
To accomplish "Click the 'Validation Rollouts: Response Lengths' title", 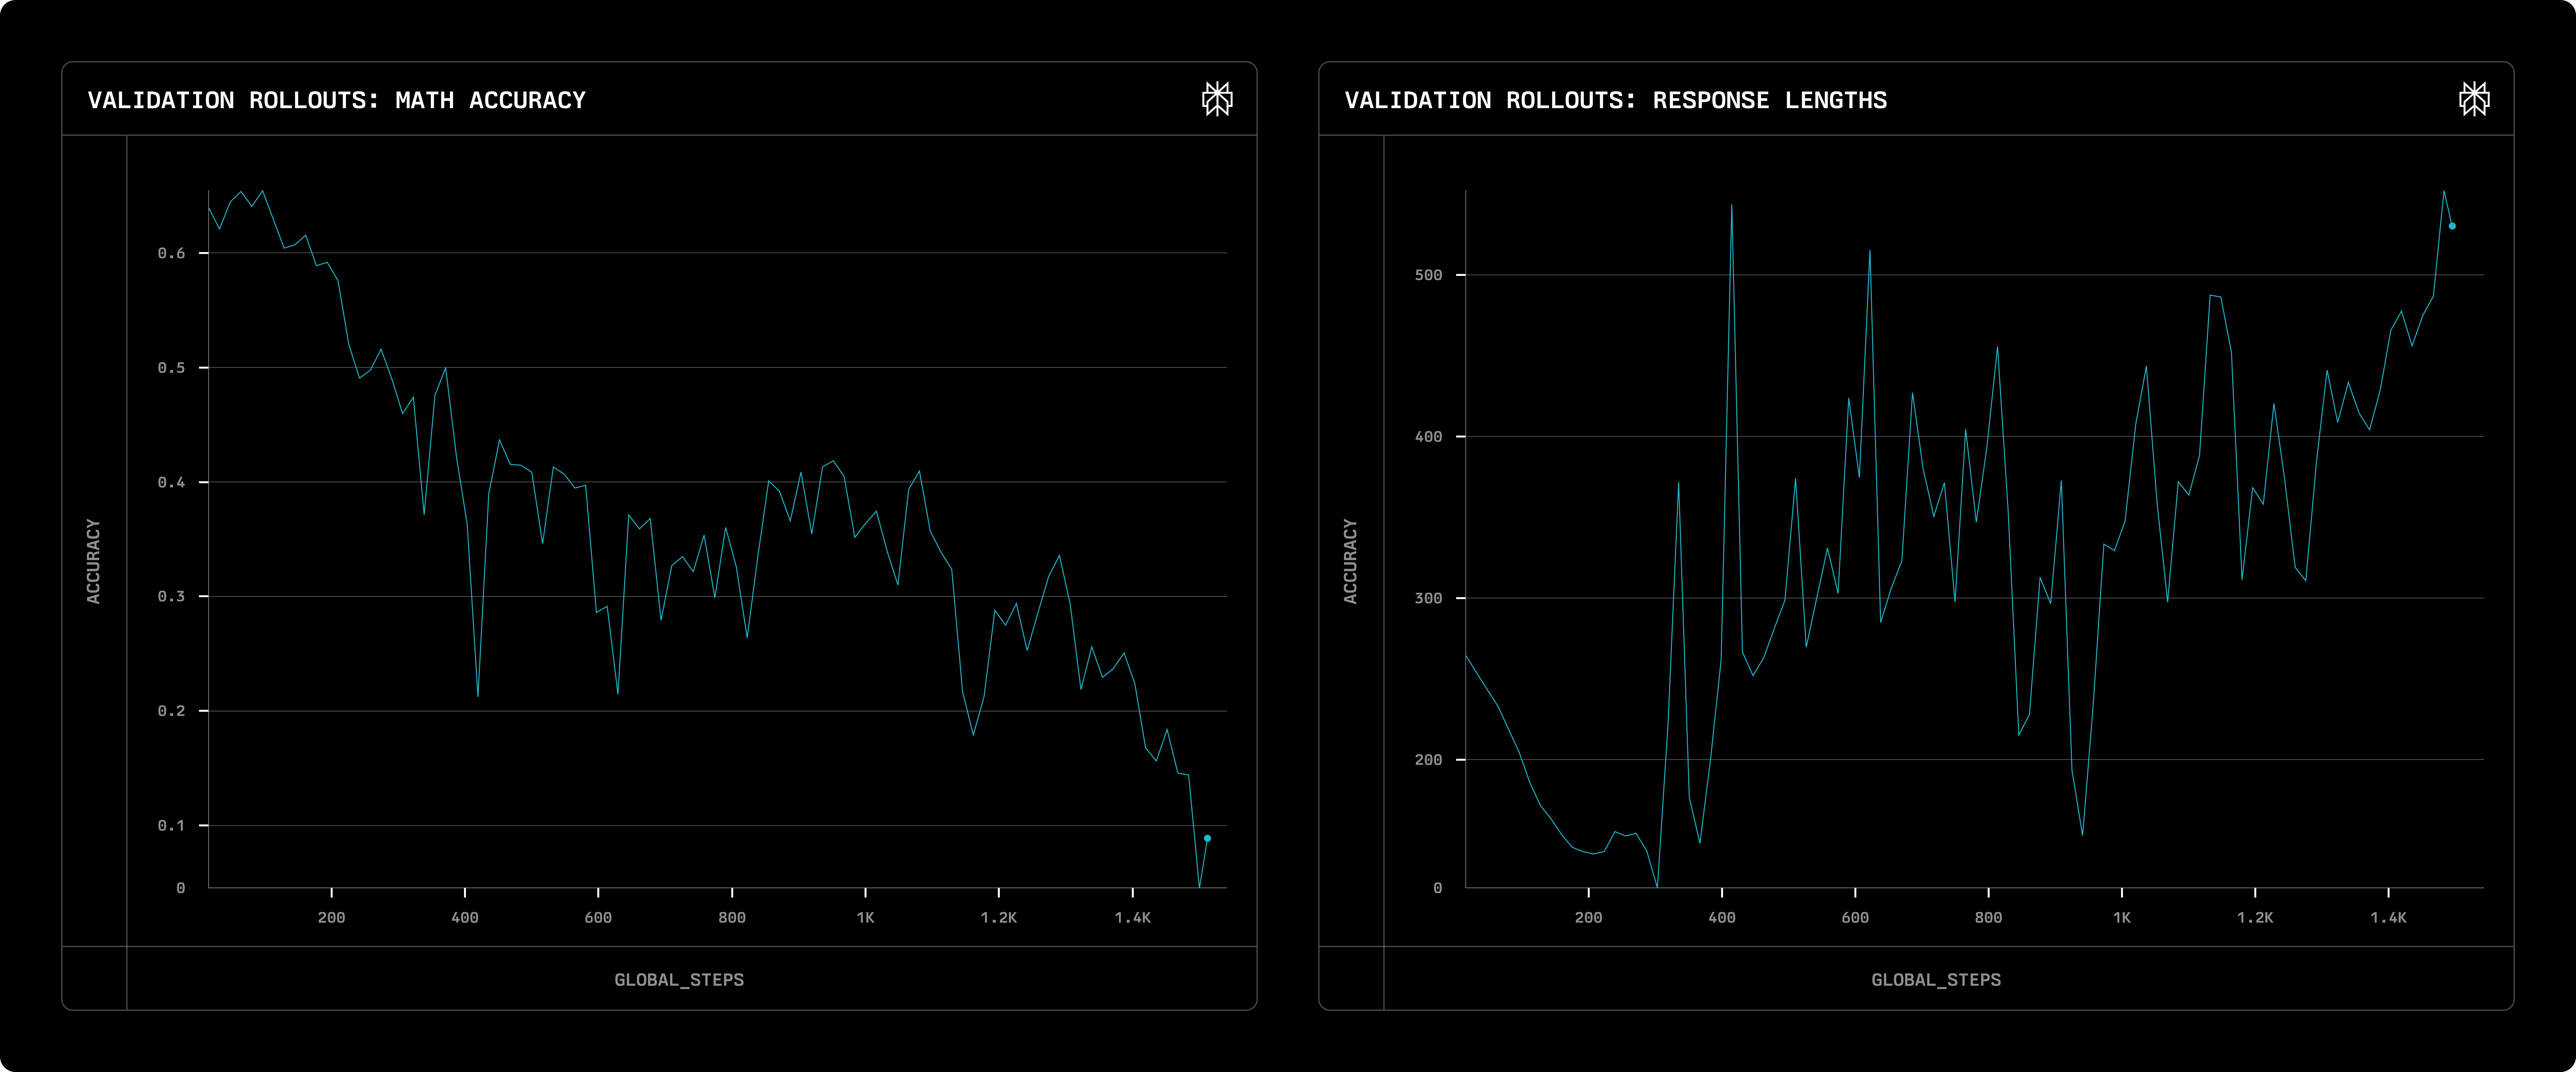I will [x=1616, y=100].
